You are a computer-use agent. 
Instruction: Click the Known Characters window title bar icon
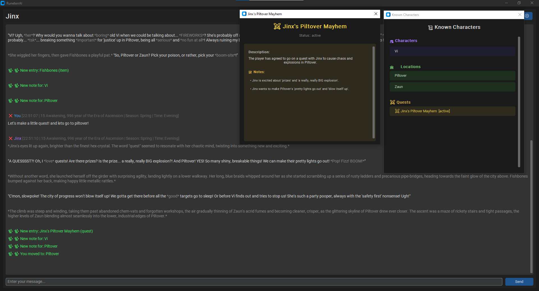click(x=388, y=15)
